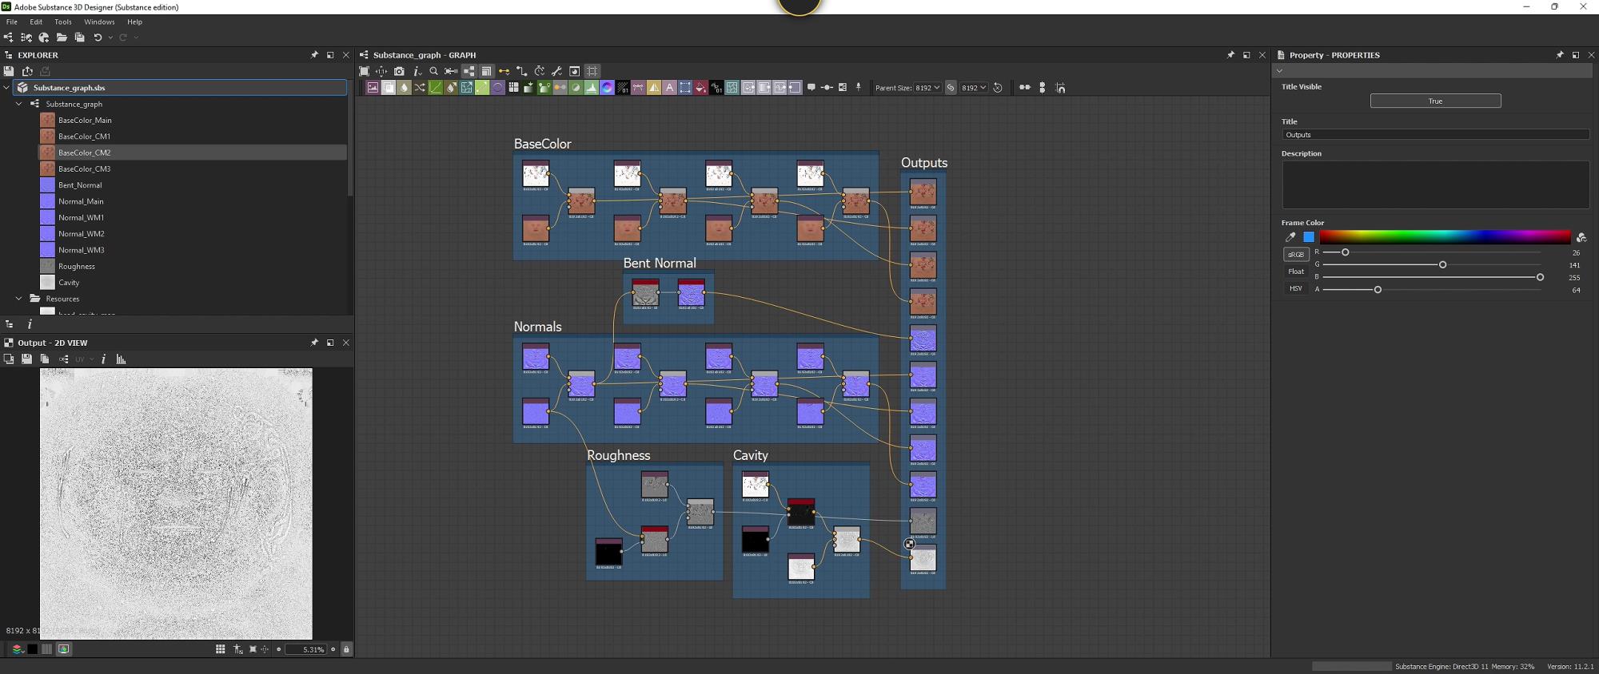Toggle the parent size width-height link
The height and width of the screenshot is (674, 1599).
pyautogui.click(x=951, y=88)
